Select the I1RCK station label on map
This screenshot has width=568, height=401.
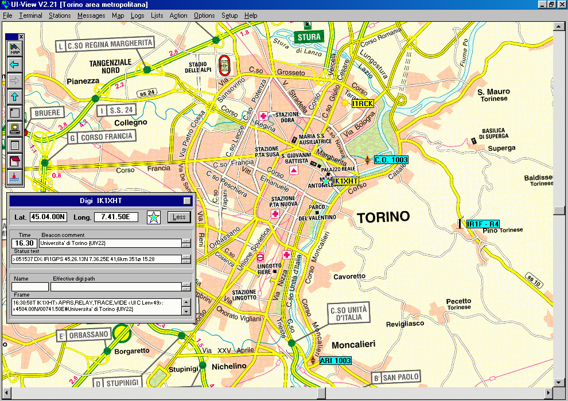pyautogui.click(x=363, y=104)
